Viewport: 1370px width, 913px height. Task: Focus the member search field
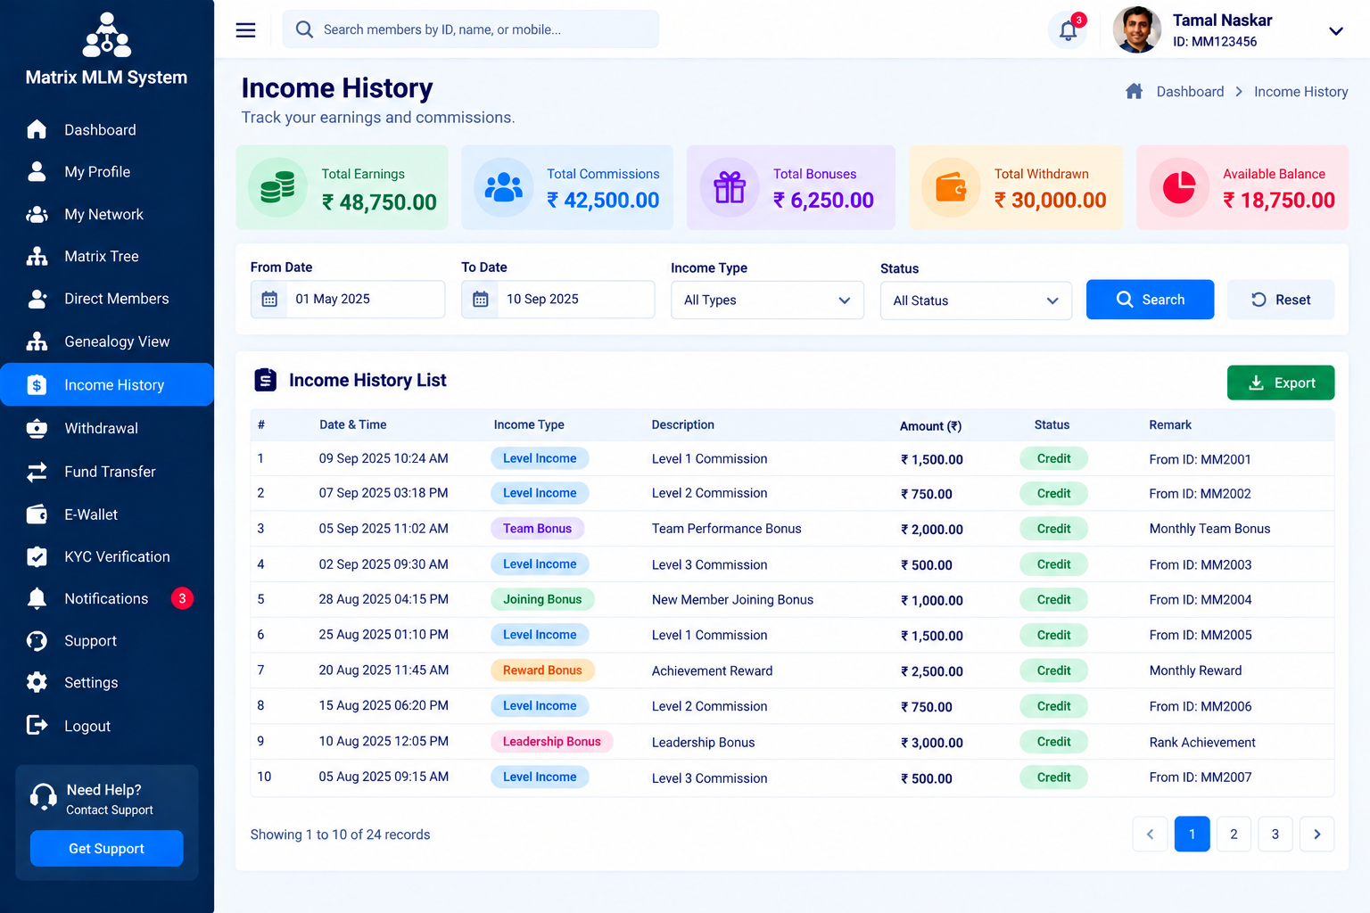pos(471,29)
